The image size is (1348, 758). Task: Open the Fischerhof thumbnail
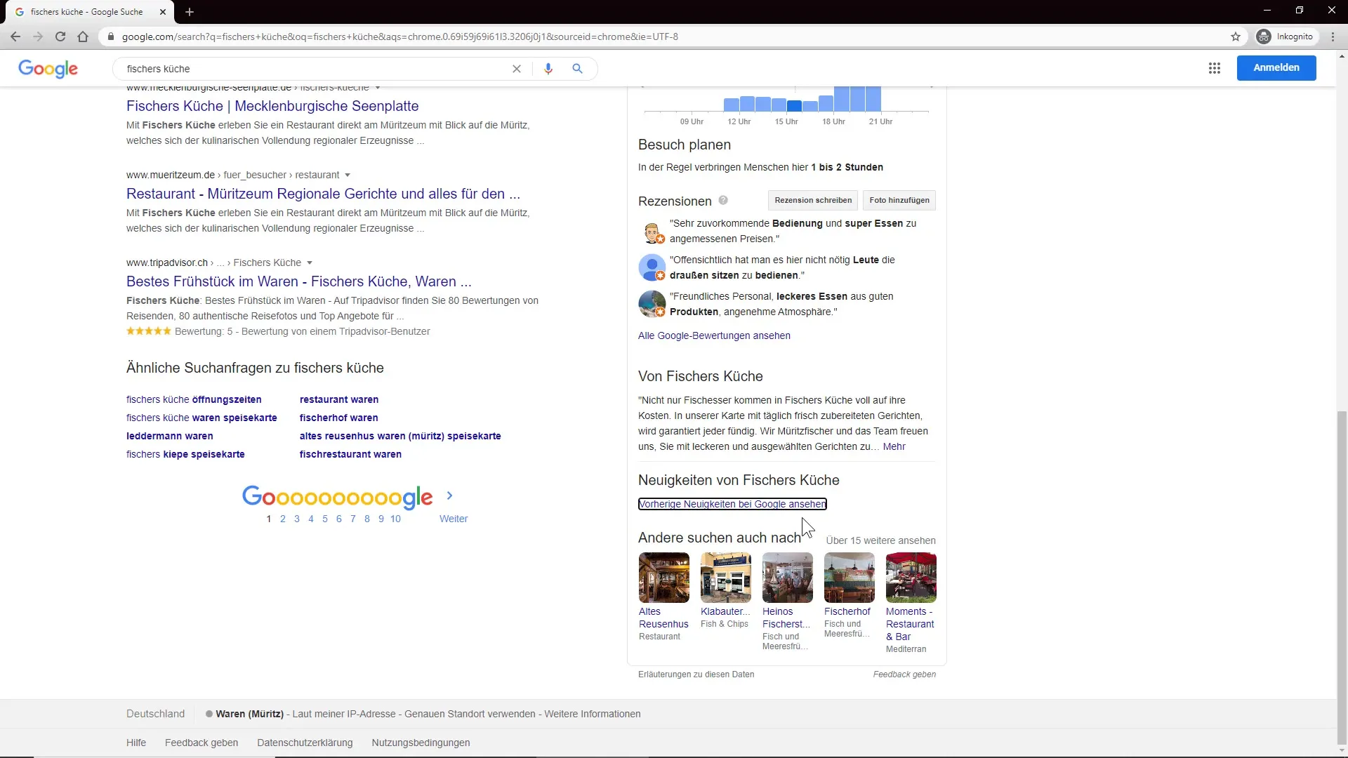tap(850, 578)
